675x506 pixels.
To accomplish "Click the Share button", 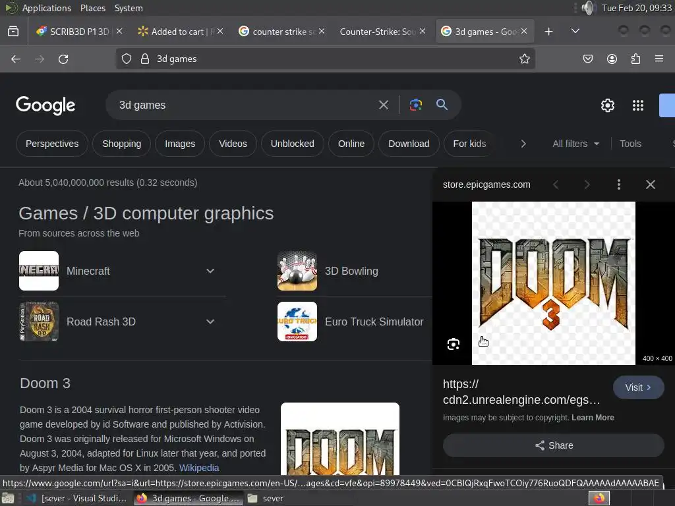I will (x=554, y=445).
